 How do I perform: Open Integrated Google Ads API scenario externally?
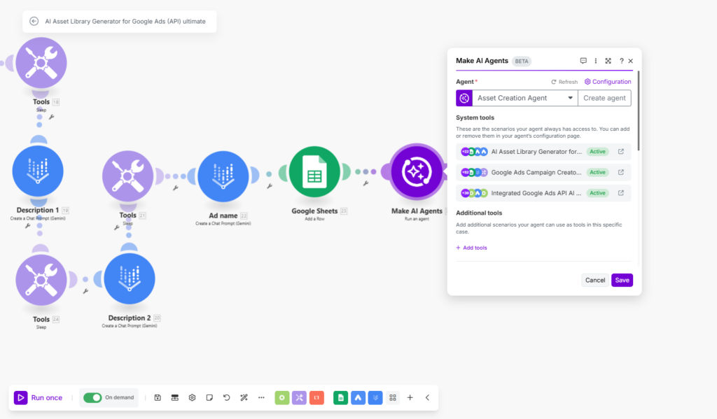click(621, 193)
